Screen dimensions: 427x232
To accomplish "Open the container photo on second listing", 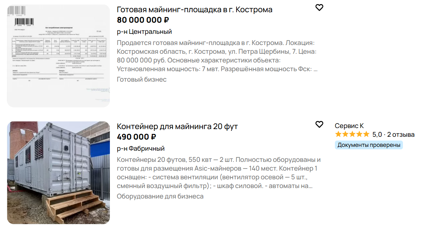I will [x=58, y=172].
